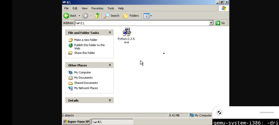
Task: Open the Views dropdown arrow
Action: click(151, 16)
